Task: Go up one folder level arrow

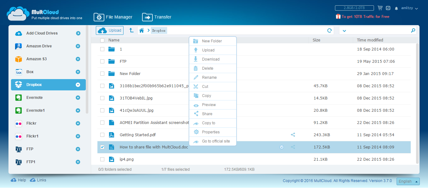Action: pos(131,30)
